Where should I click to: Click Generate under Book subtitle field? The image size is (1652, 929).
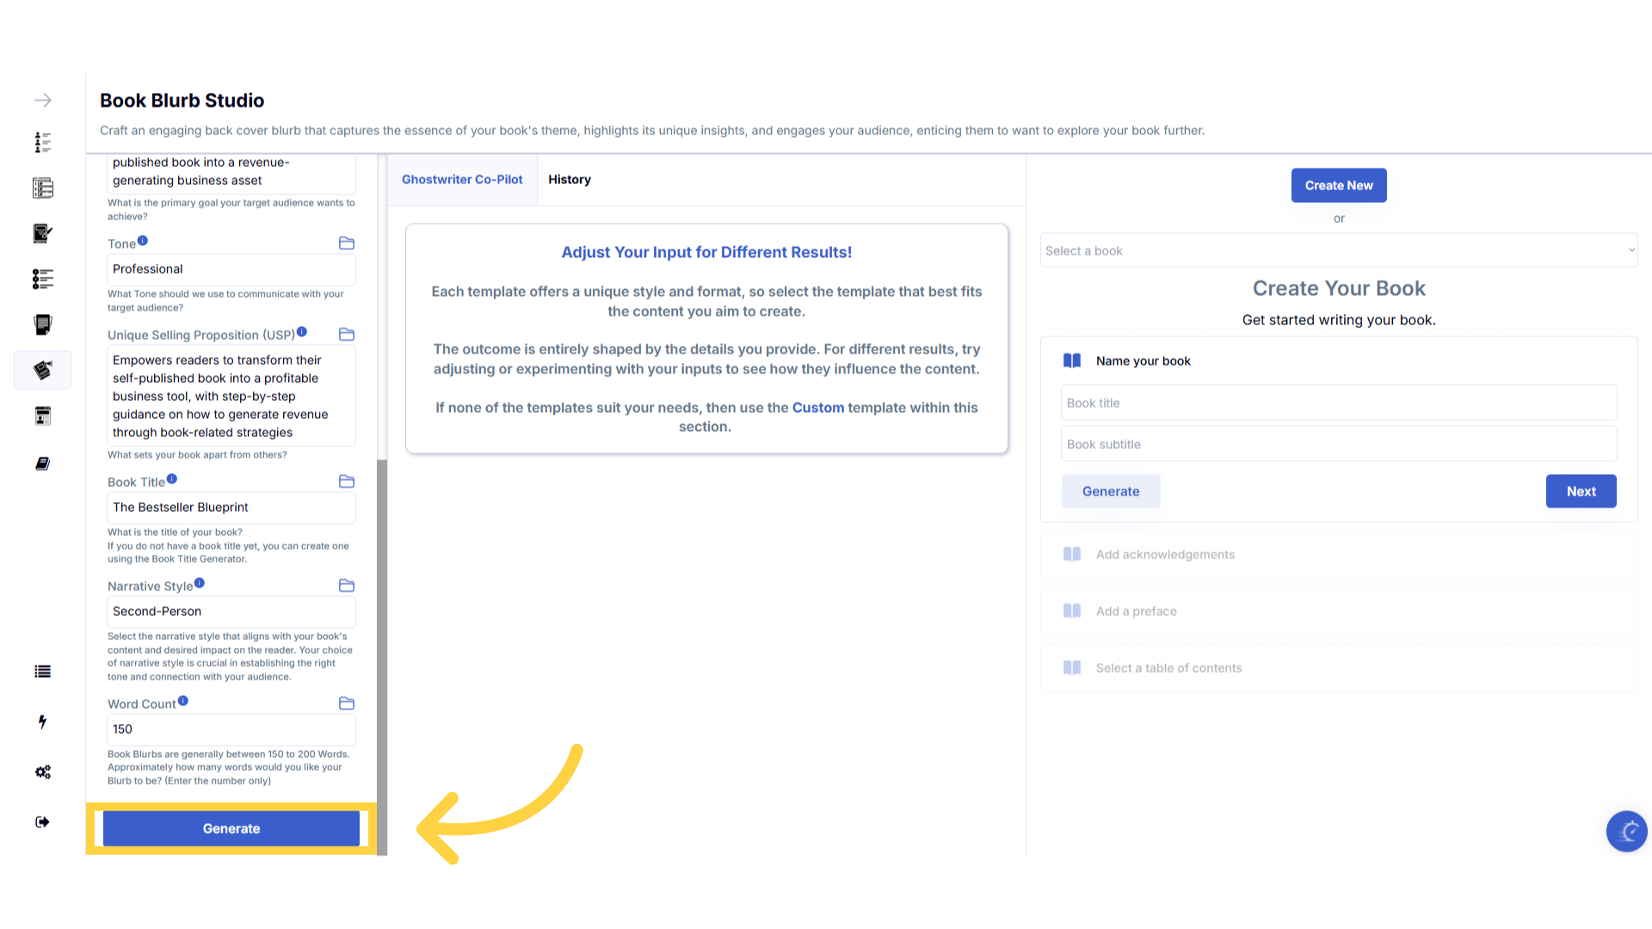(x=1111, y=491)
